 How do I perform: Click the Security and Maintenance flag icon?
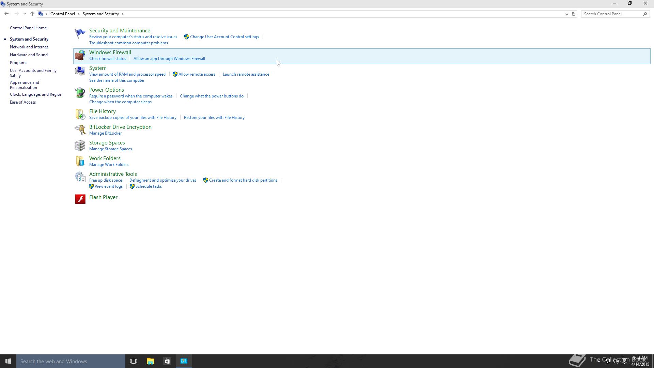(80, 33)
